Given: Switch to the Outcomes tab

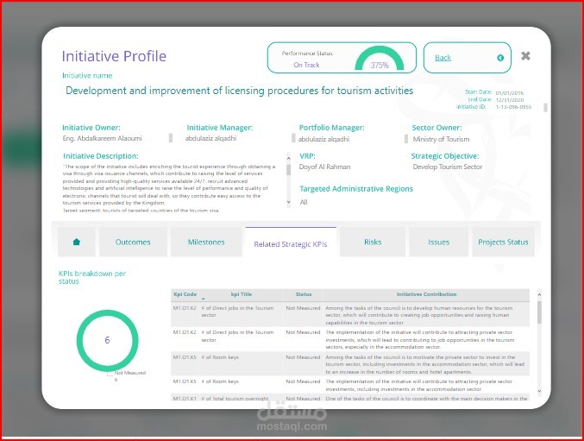Looking at the screenshot, I should (133, 243).
